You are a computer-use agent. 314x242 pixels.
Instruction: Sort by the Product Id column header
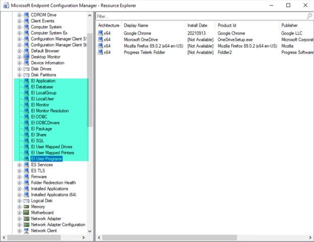tap(247, 26)
